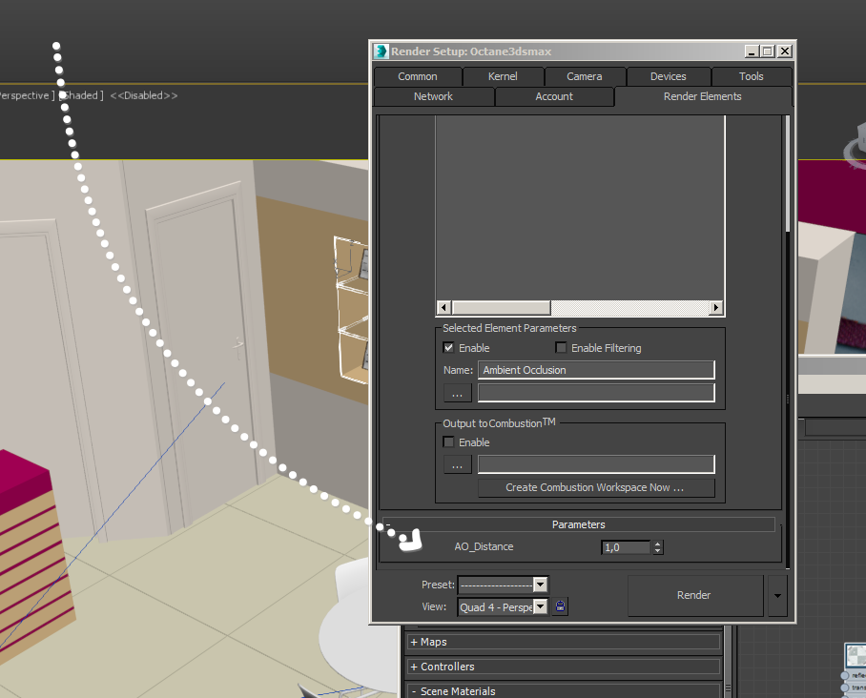This screenshot has height=698, width=866.
Task: Open the Render button dropdown arrow
Action: click(777, 595)
